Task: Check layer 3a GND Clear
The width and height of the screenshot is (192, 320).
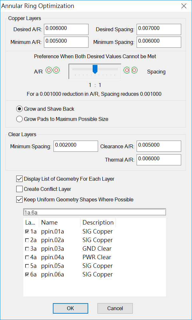Action: (27, 249)
